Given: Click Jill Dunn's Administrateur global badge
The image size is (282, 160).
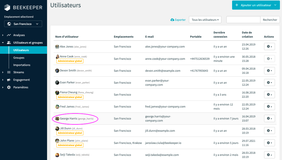Looking at the screenshot, I should pos(70,133).
